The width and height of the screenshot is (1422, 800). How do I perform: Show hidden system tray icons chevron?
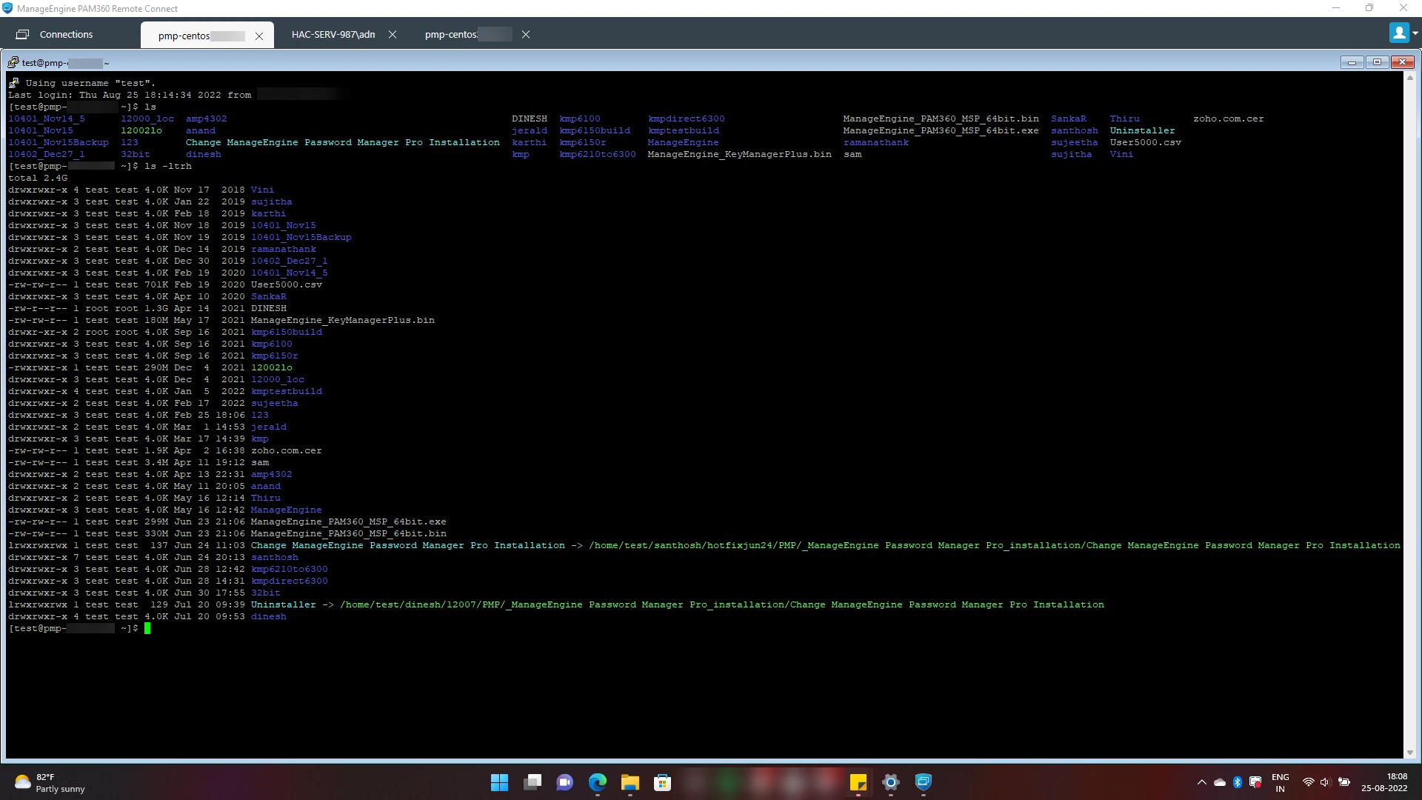(x=1201, y=782)
